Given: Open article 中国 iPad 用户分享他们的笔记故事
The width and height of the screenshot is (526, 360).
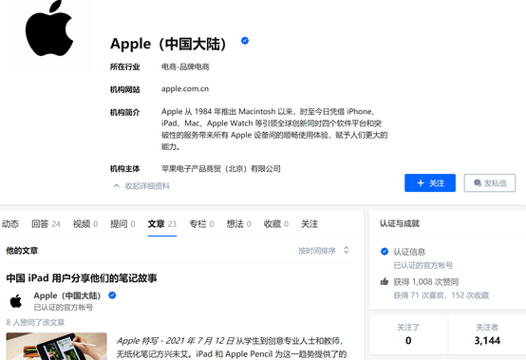Looking at the screenshot, I should 82,278.
